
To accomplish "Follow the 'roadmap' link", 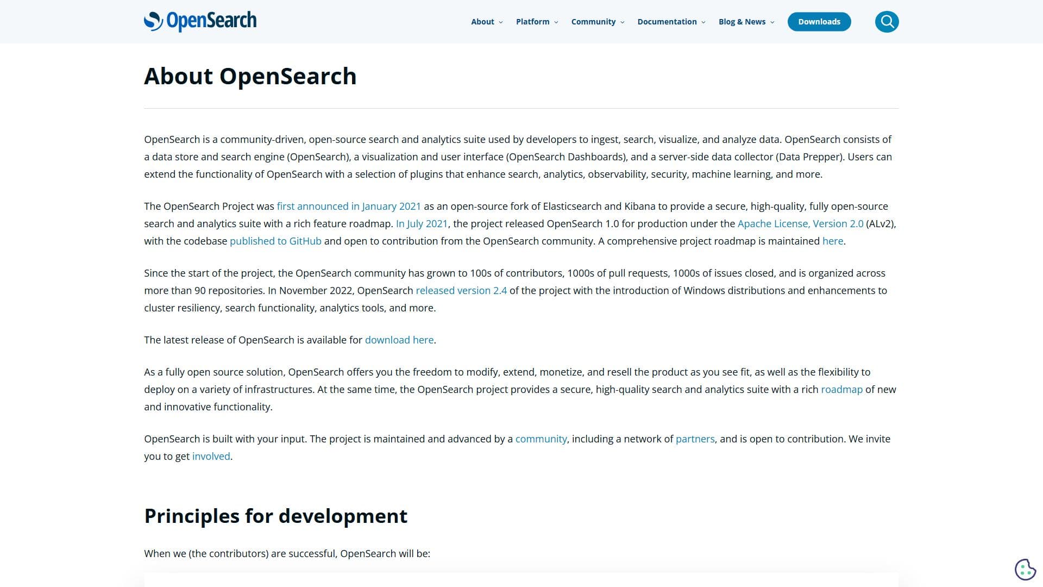I will (x=841, y=390).
